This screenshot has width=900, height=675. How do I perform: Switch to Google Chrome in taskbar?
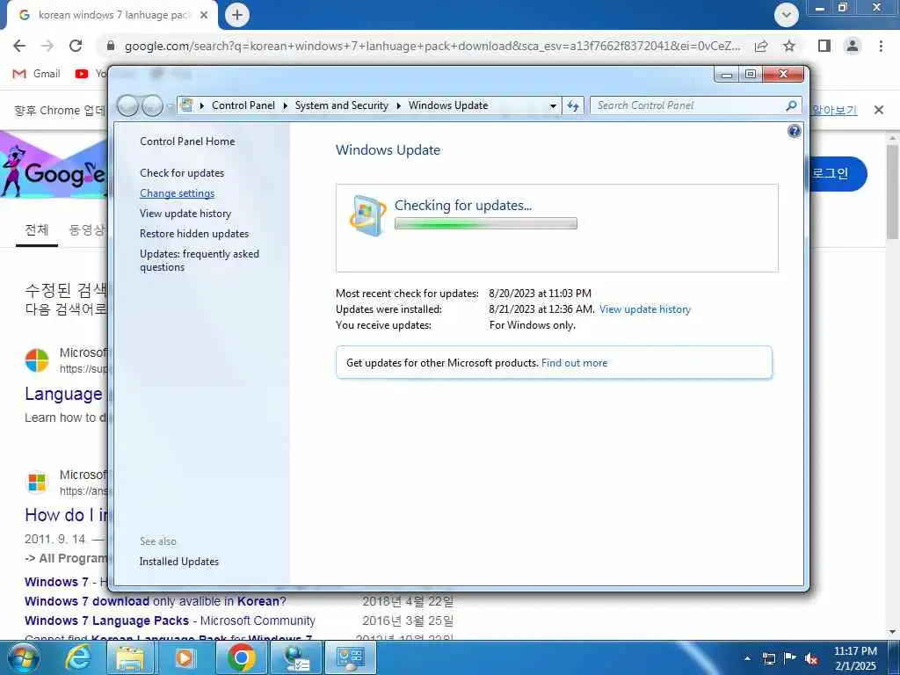241,657
